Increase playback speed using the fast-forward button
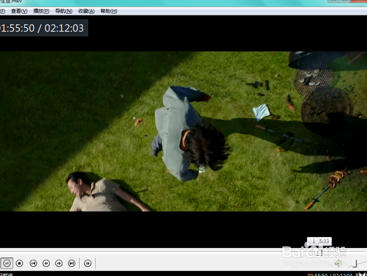 59,263
